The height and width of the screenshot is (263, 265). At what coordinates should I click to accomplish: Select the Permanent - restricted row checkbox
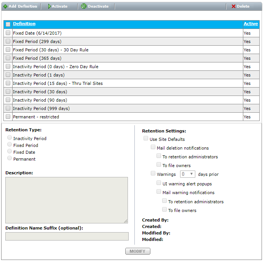pyautogui.click(x=8, y=117)
